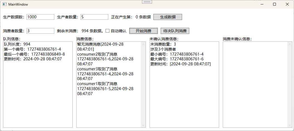Click the down arrow of 消费信息 scrollbar
The height and width of the screenshot is (131, 294).
[x=143, y=125]
